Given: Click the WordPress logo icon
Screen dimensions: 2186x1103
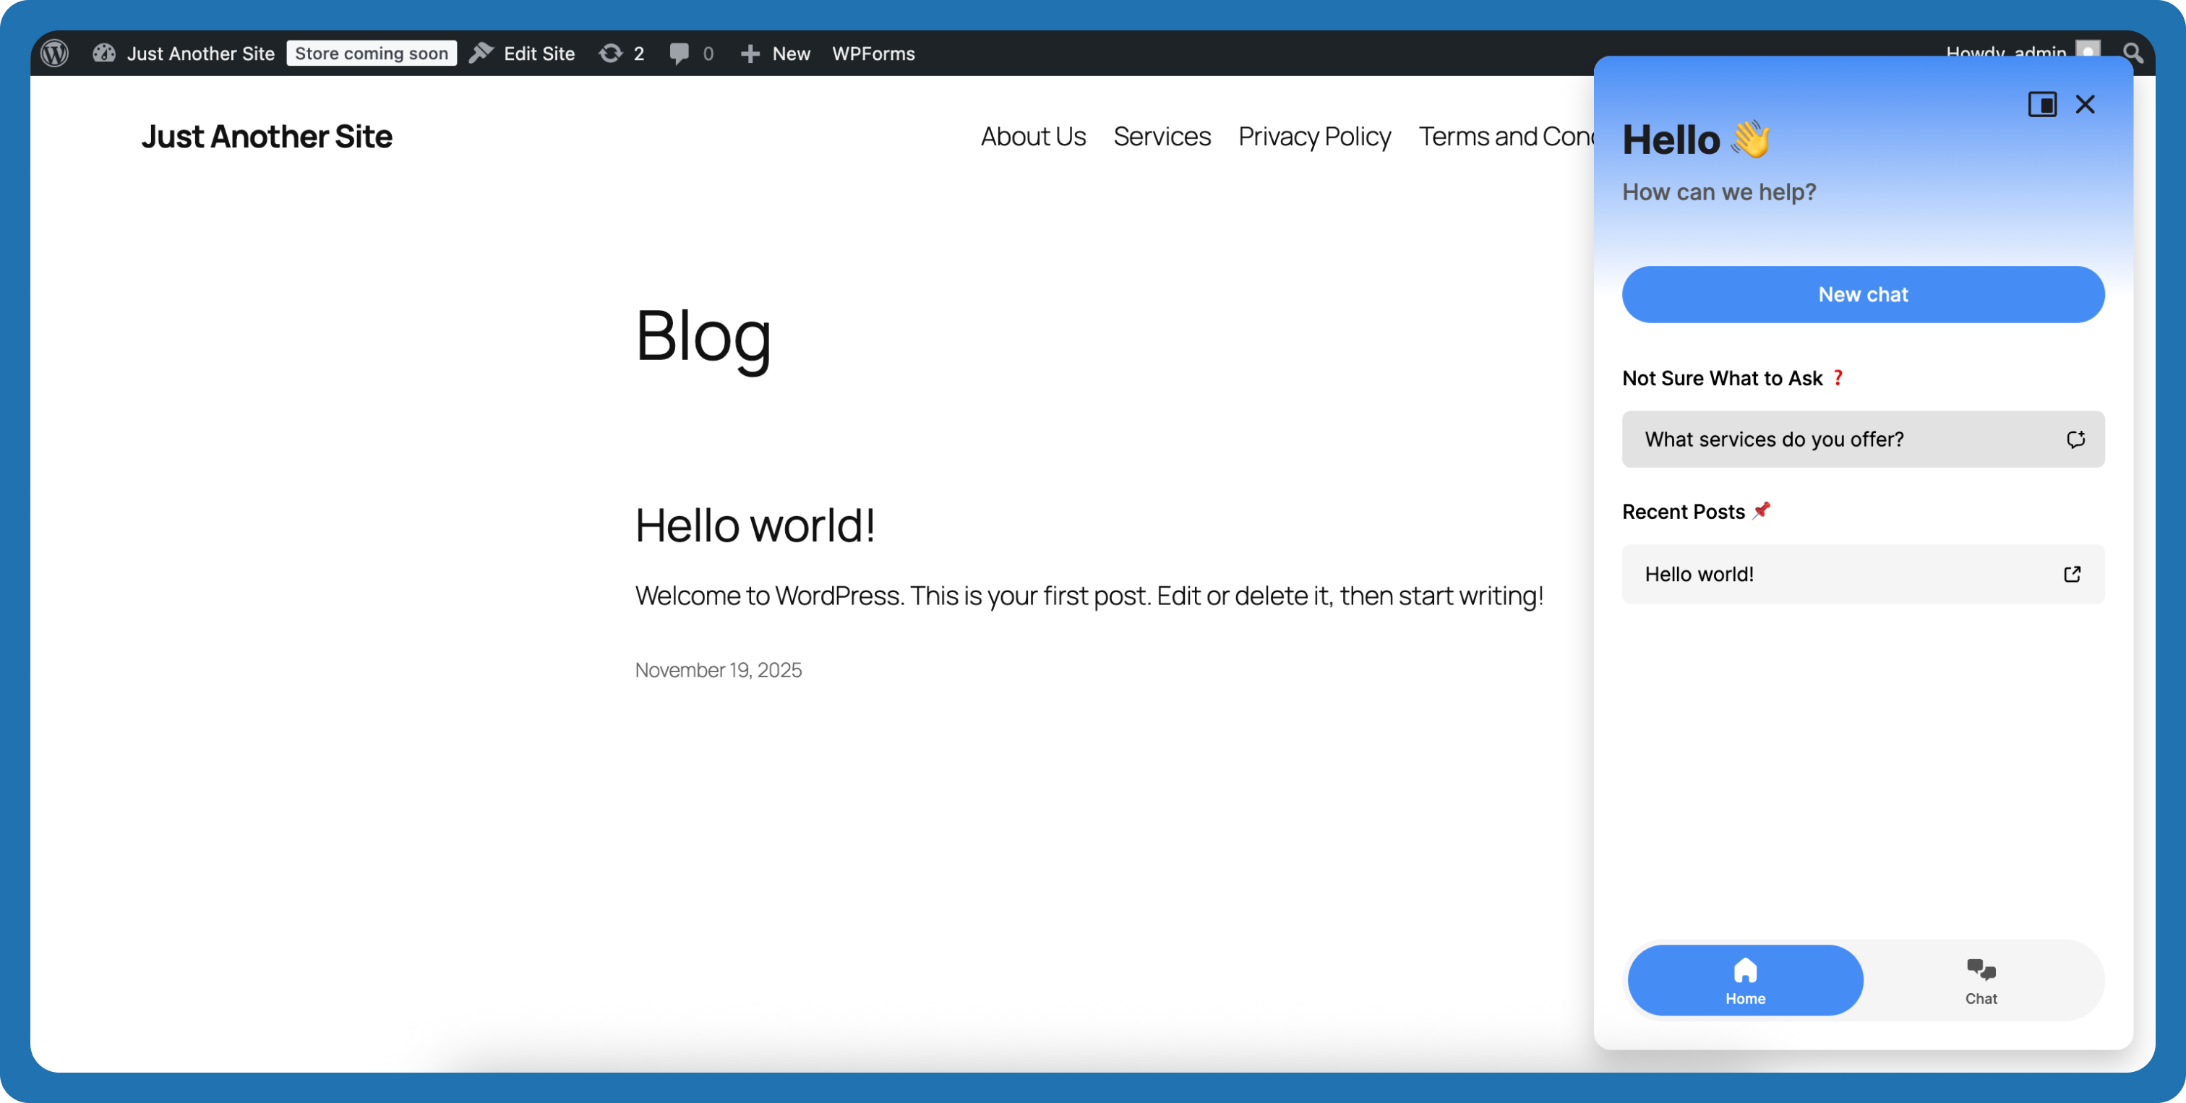Looking at the screenshot, I should tap(55, 53).
